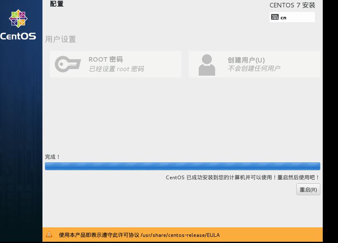Click the 用户设置 section heading

(60, 39)
